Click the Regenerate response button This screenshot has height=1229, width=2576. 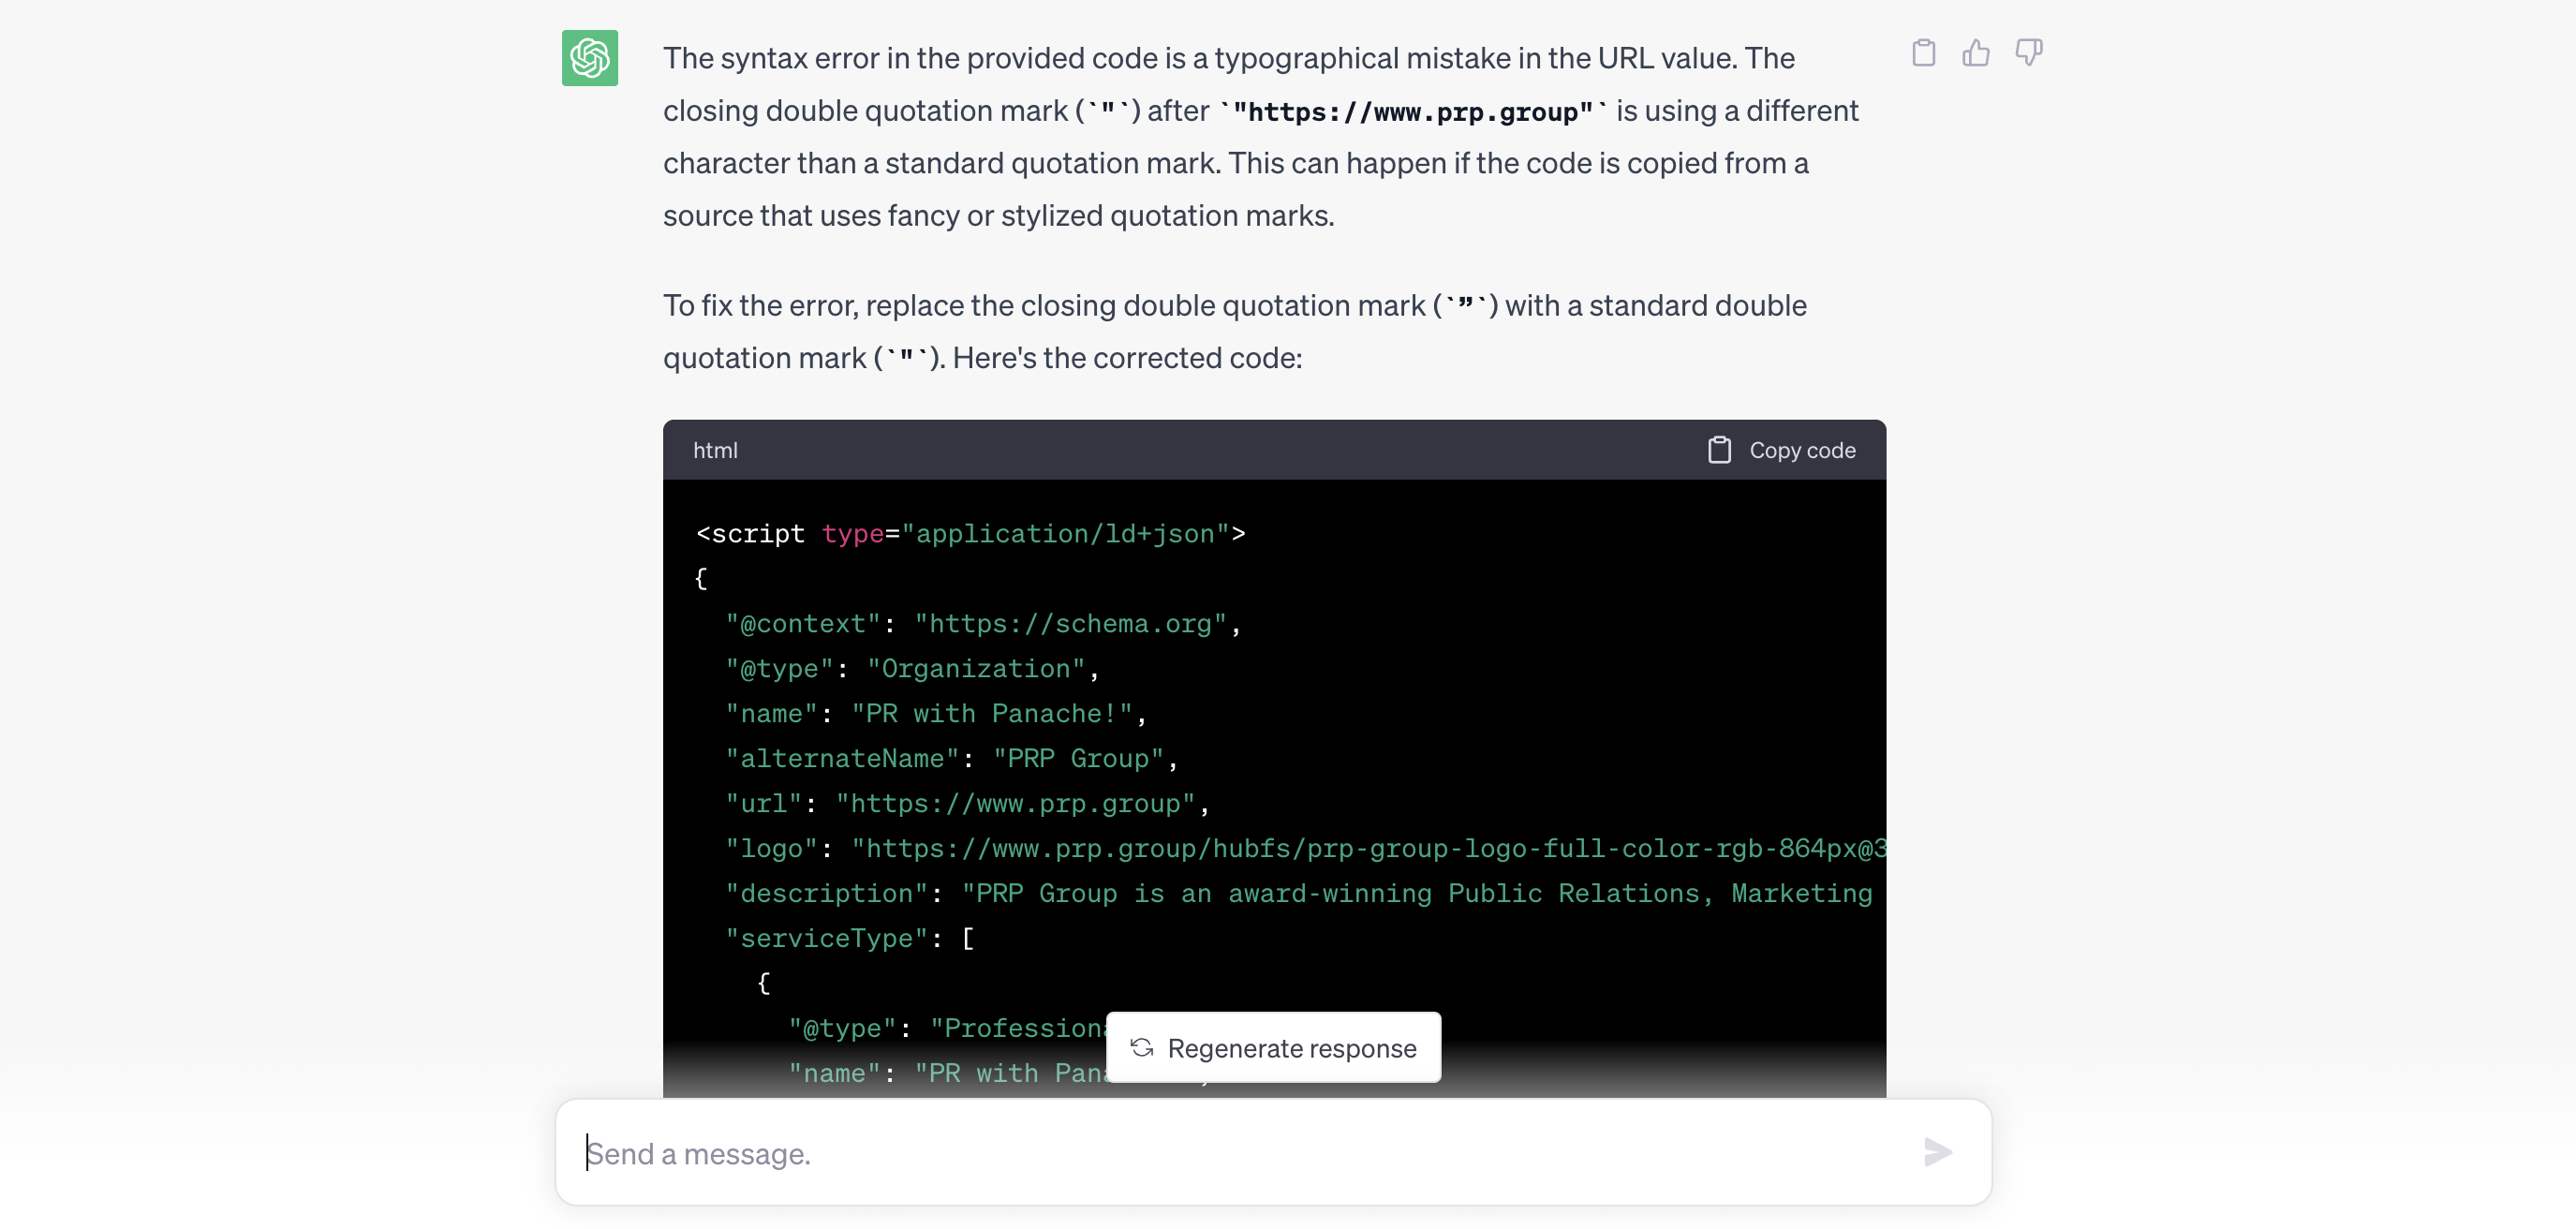1273,1047
